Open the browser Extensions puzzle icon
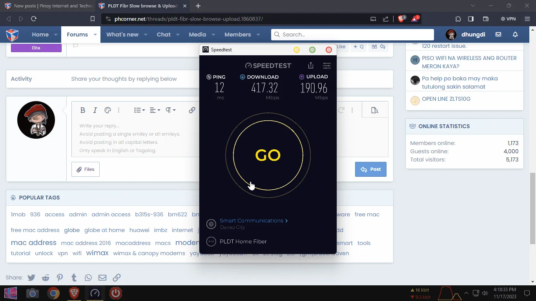The height and width of the screenshot is (301, 536). [458, 19]
